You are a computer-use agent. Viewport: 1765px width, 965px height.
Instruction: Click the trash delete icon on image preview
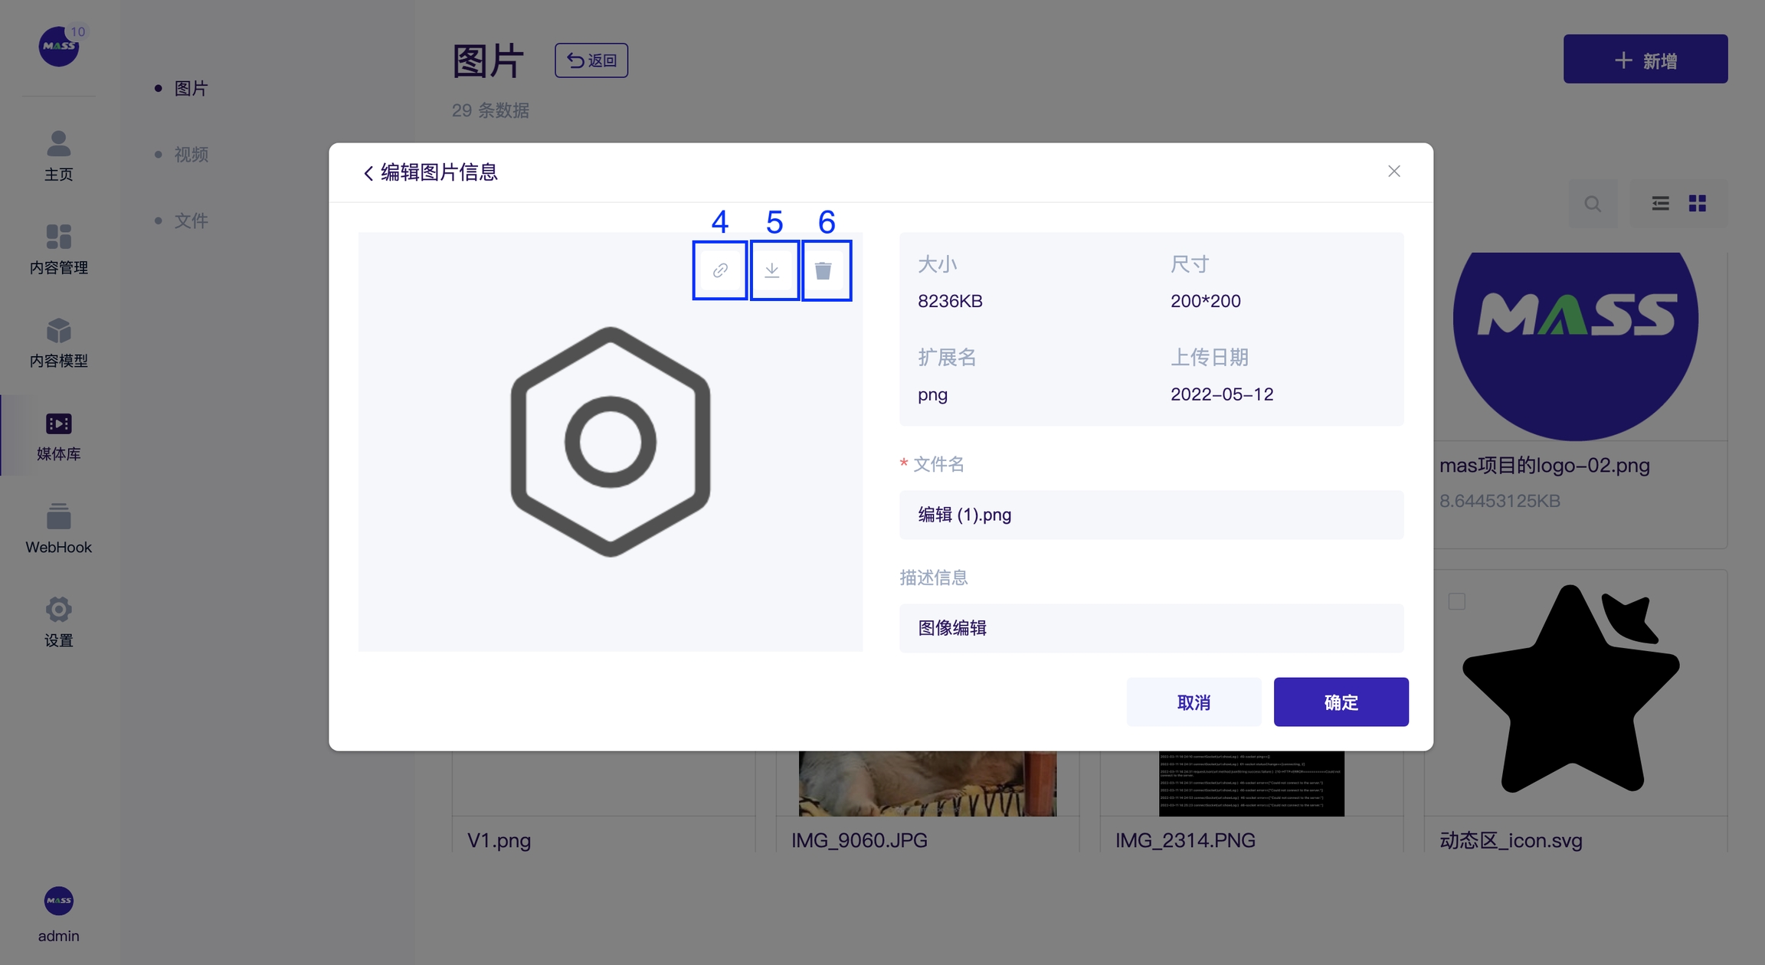(824, 270)
